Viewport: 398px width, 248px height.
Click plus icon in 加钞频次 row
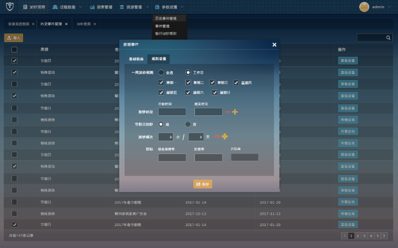tap(225, 137)
